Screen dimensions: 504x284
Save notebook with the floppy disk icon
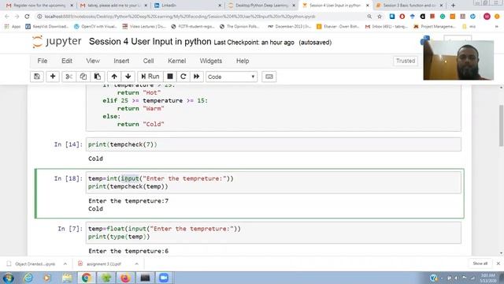pos(37,77)
